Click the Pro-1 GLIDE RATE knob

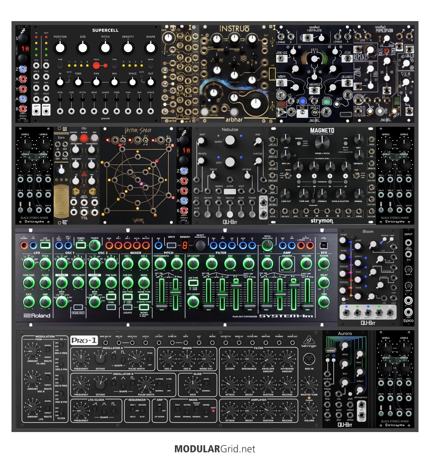click(193, 385)
